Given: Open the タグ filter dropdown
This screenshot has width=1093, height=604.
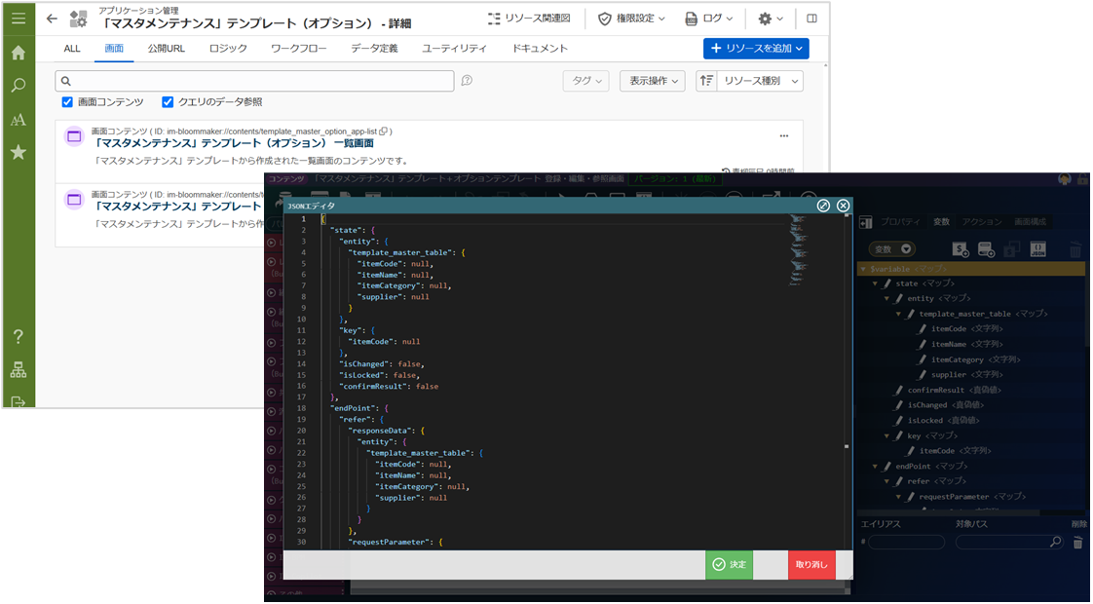Looking at the screenshot, I should [586, 81].
